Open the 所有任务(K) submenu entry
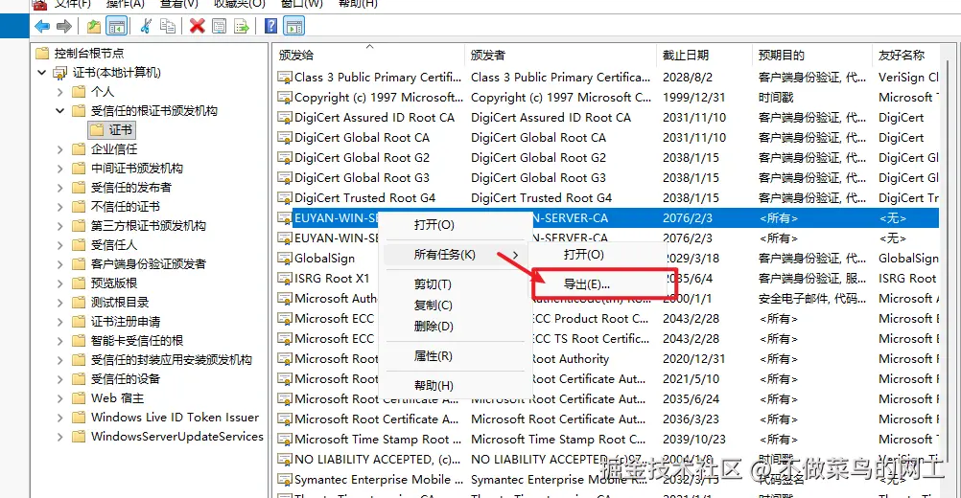Screen dimensions: 961x498 pos(455,255)
